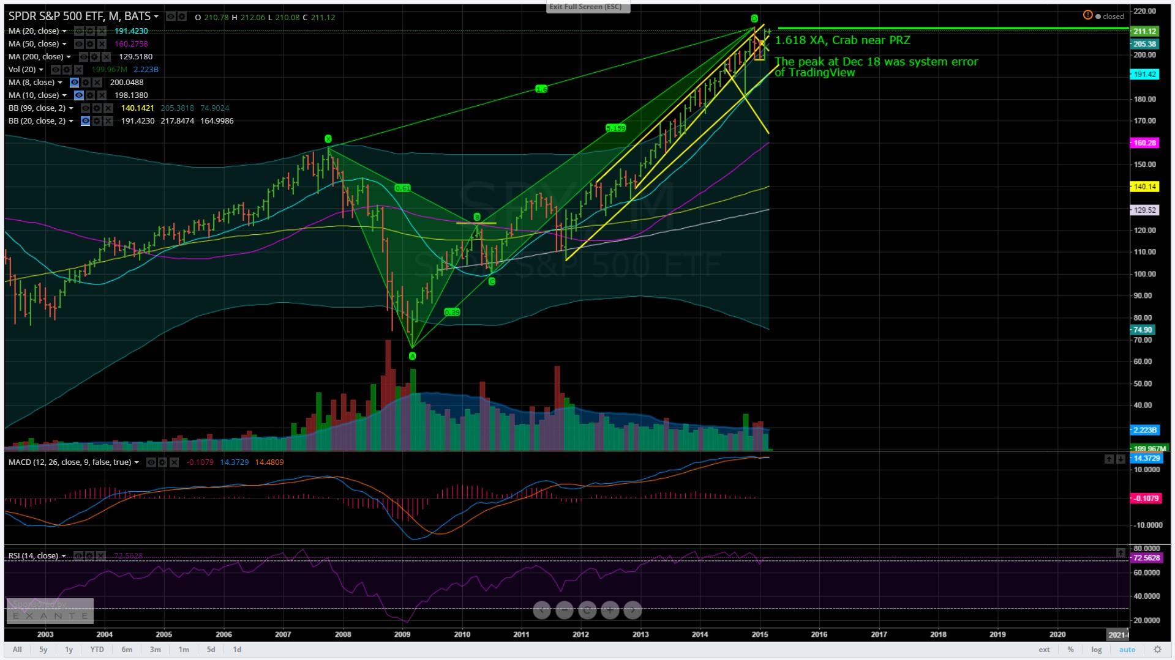Switch price scale to log mode
The image size is (1175, 660).
[x=1096, y=649]
